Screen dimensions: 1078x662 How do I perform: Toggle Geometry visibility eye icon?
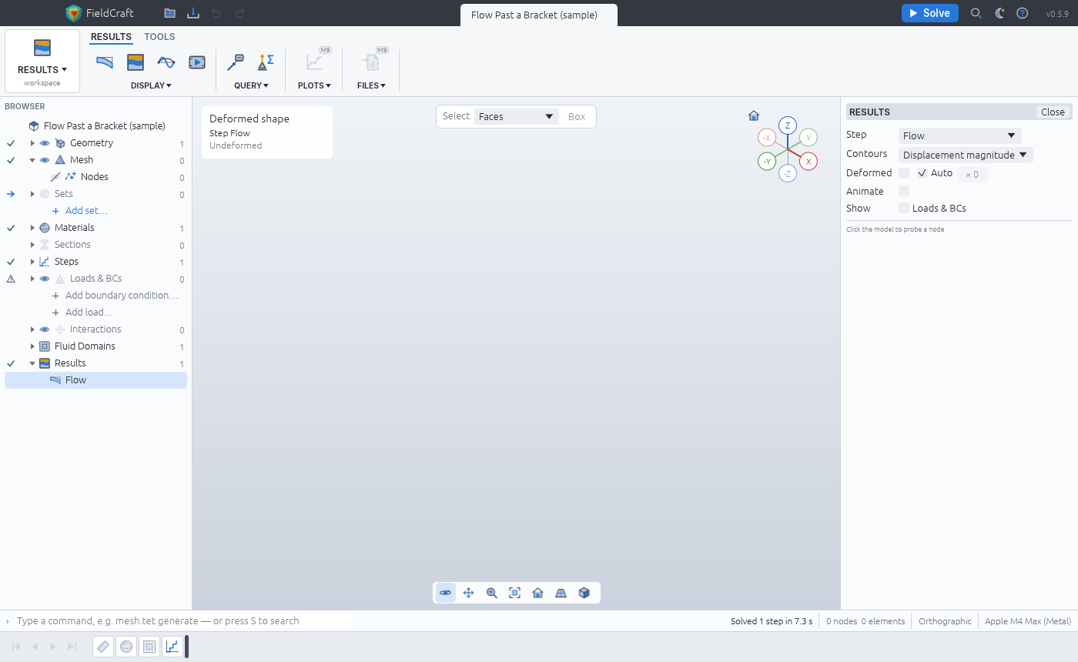(45, 143)
